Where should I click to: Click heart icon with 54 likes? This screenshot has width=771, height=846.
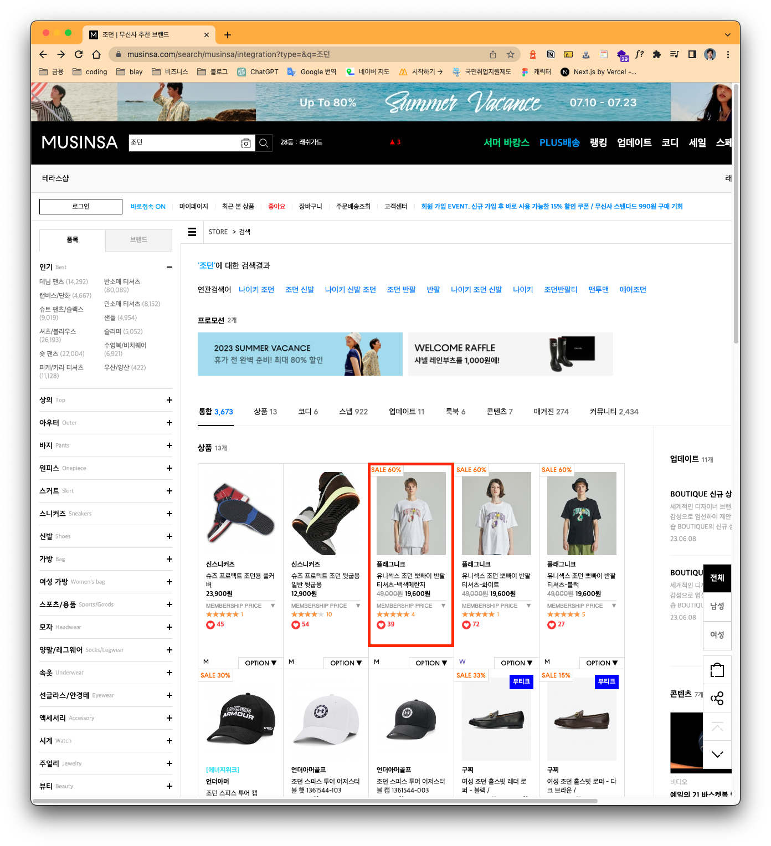pyautogui.click(x=296, y=625)
